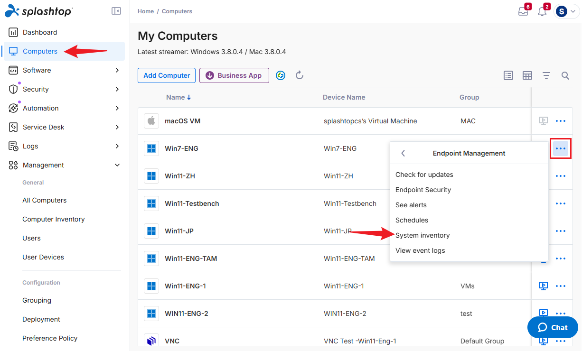
Task: Open the filter icon
Action: 546,75
